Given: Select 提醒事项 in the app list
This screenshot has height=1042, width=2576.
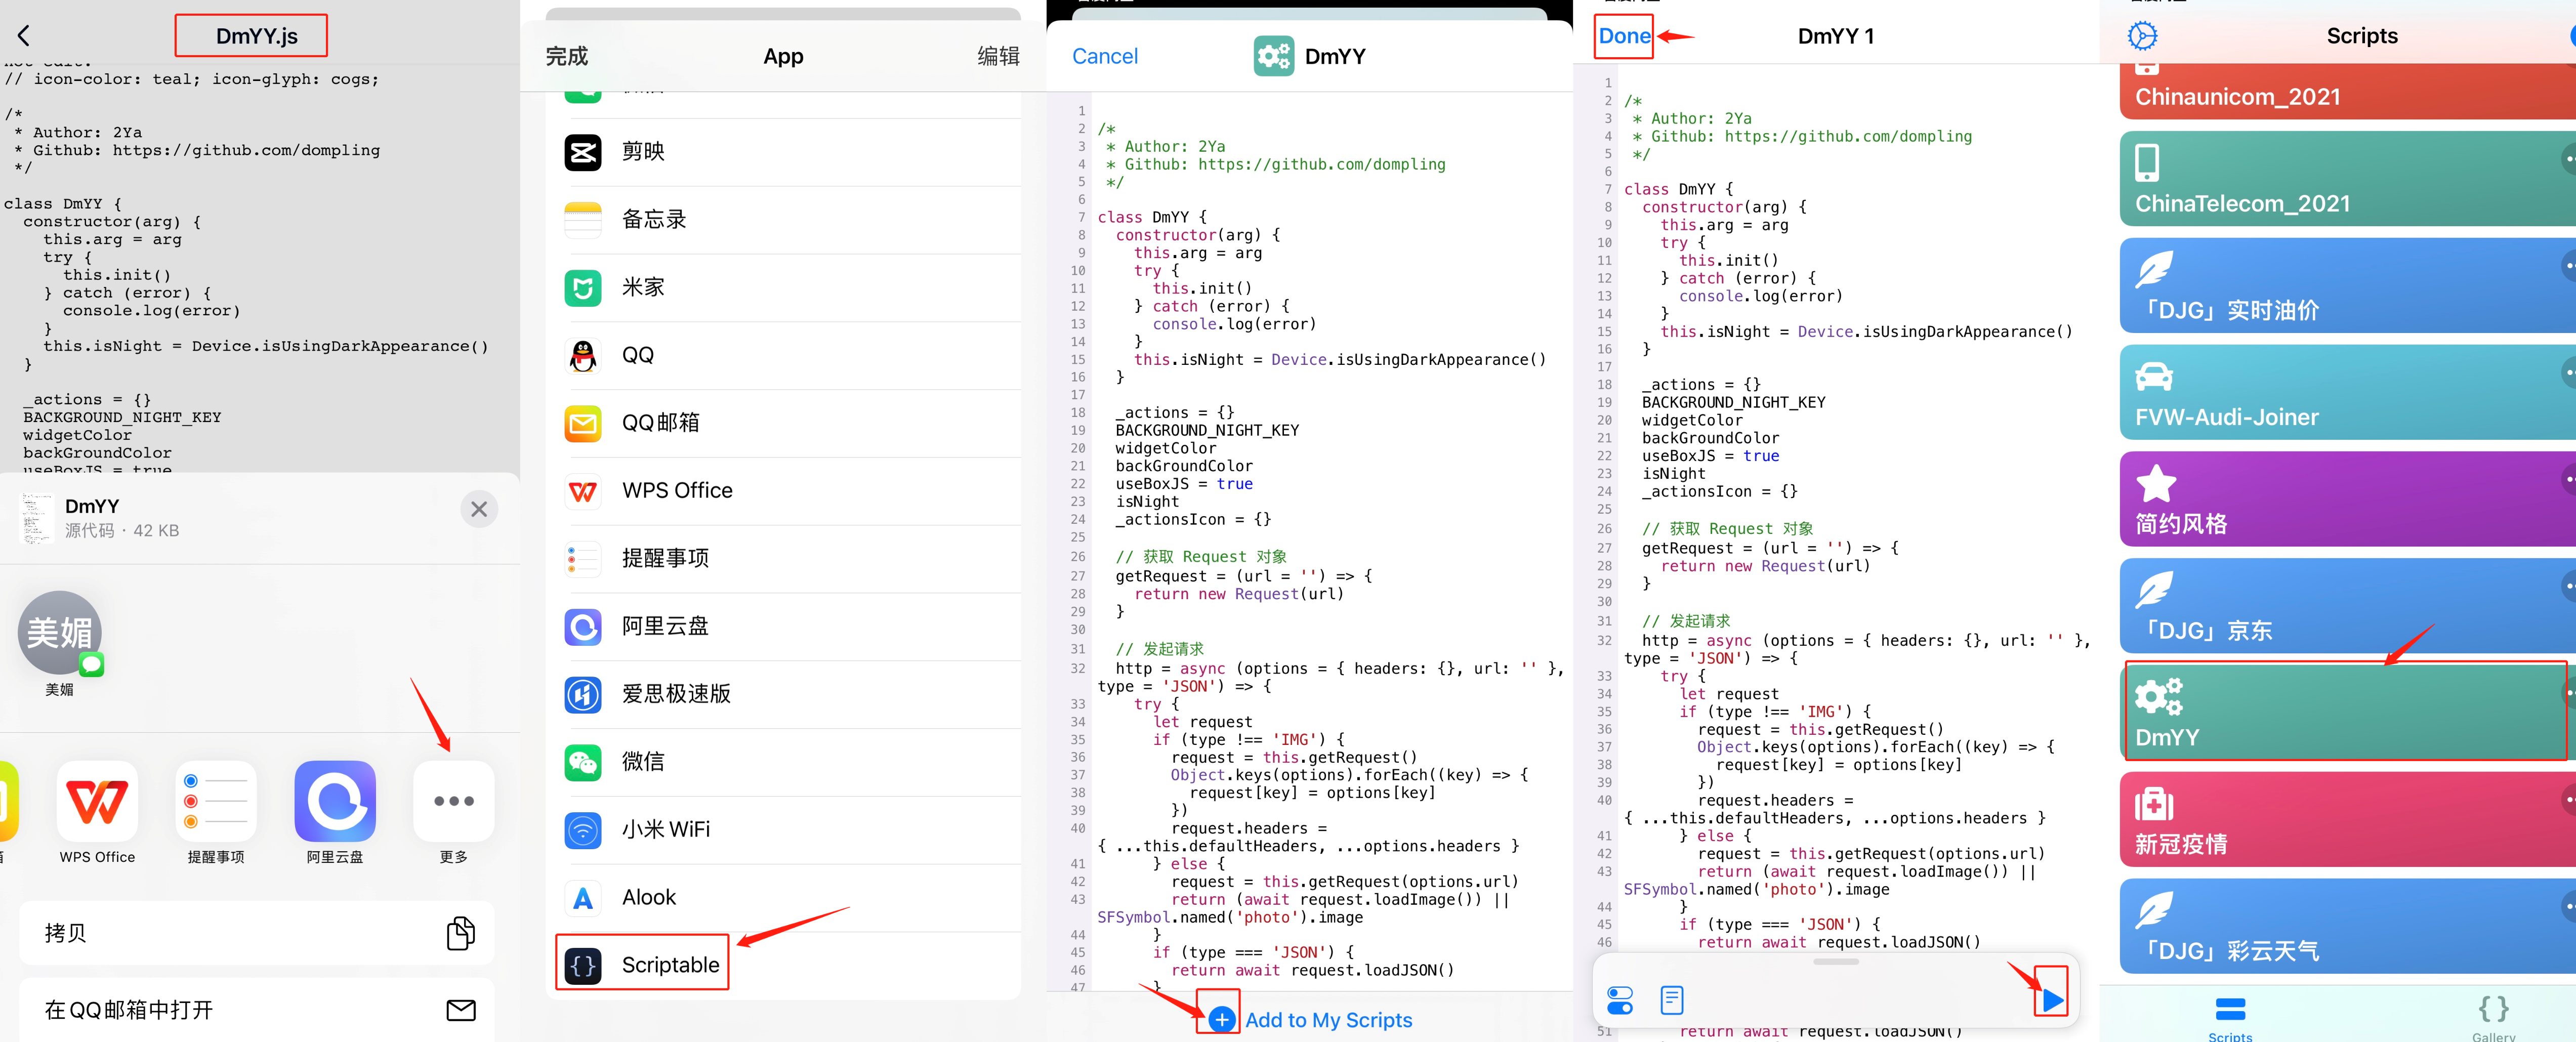Looking at the screenshot, I should tap(784, 558).
